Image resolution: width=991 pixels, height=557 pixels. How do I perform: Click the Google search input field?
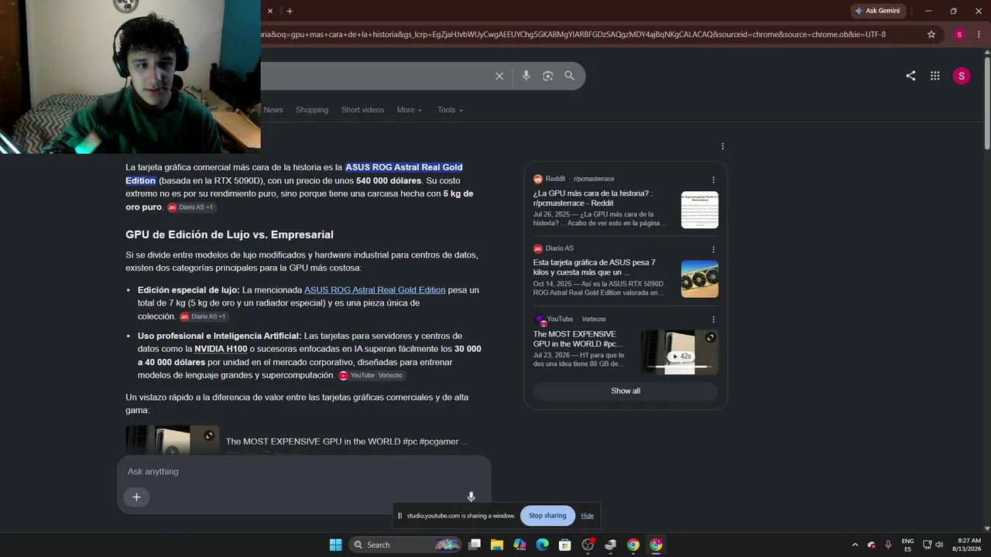[x=375, y=76]
